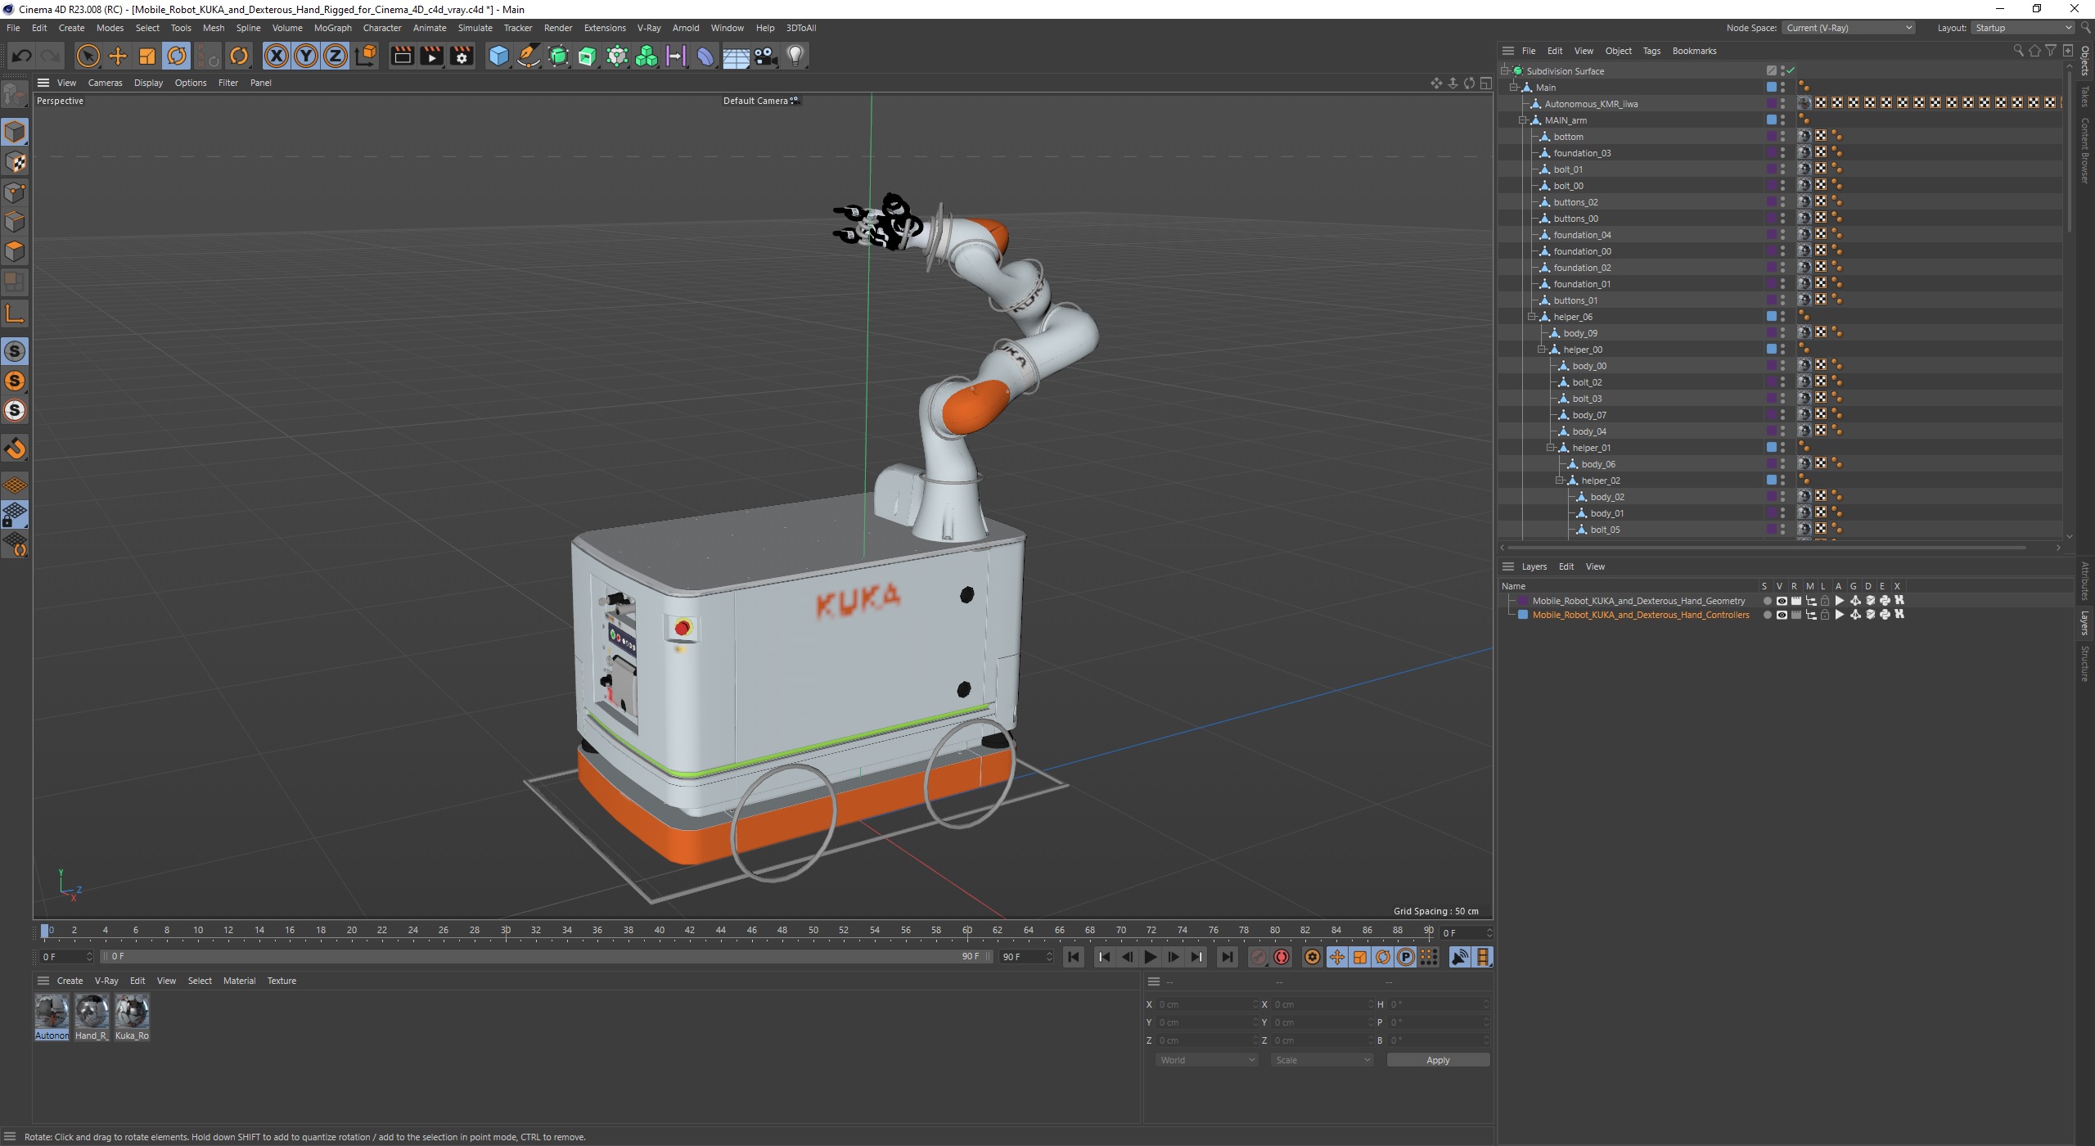Click the blue Controllers layer color swatch

click(x=1523, y=615)
